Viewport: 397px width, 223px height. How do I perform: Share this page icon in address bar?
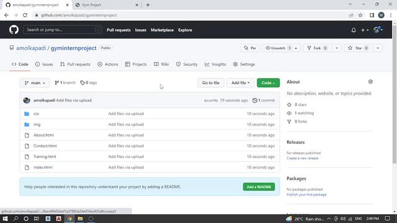pos(351,15)
